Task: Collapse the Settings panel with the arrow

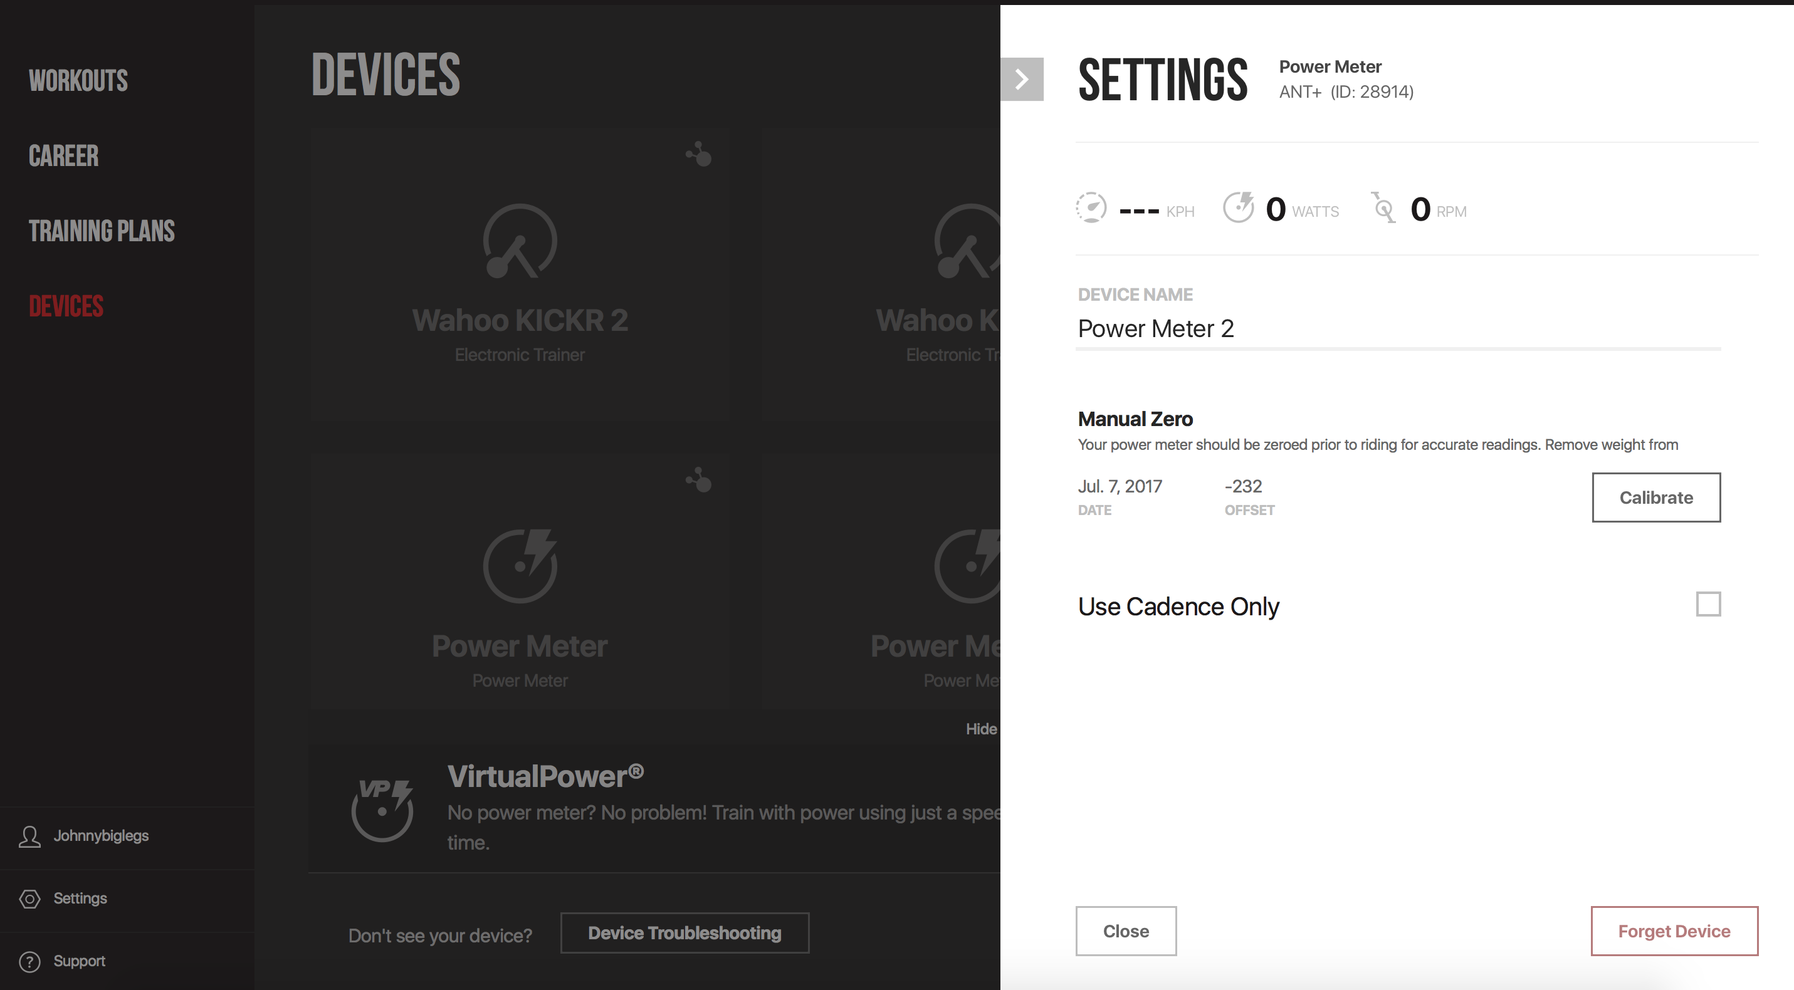Action: tap(1022, 79)
